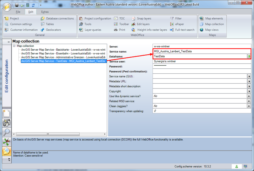Open the 'Clean Jaggies?' dropdown
The width and height of the screenshot is (254, 171).
pyautogui.click(x=249, y=106)
